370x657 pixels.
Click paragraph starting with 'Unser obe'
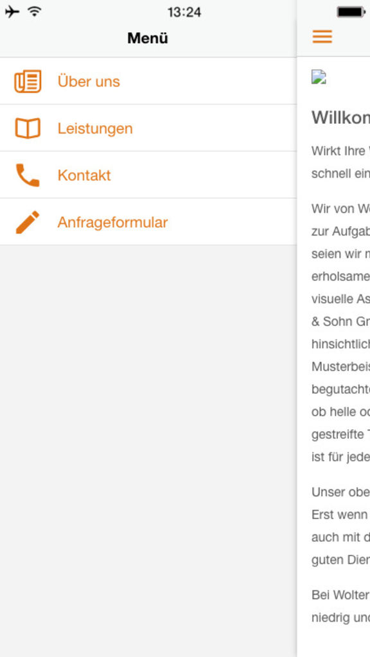click(x=340, y=526)
